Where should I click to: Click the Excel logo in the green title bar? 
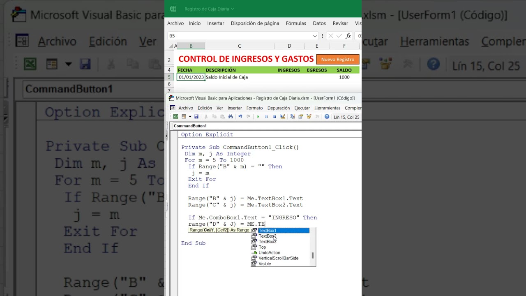click(173, 9)
